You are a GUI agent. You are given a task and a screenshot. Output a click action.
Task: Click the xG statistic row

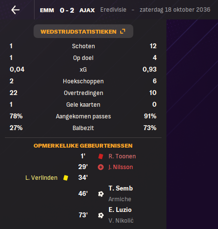(x=83, y=70)
